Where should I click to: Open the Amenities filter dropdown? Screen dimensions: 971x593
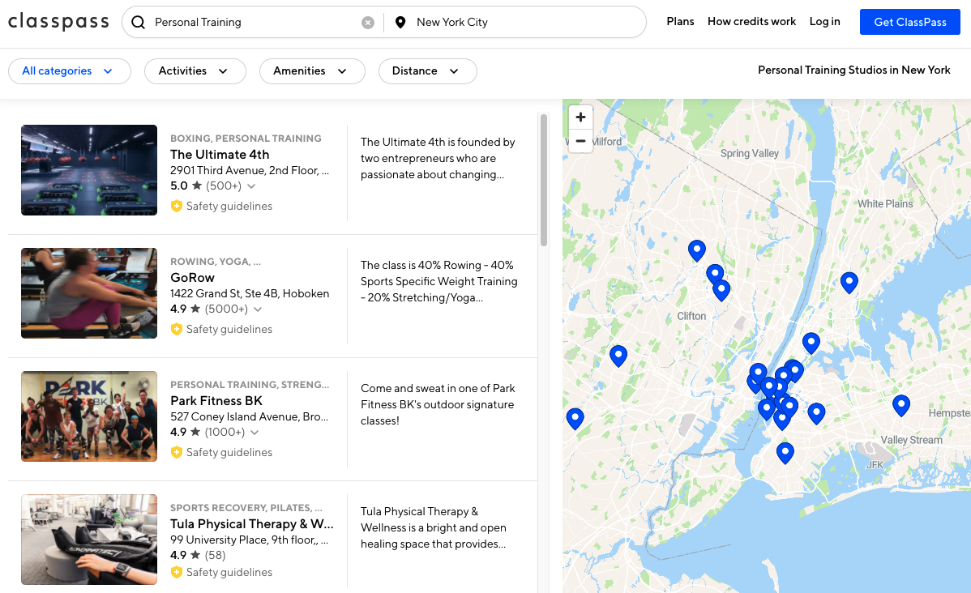(x=312, y=71)
